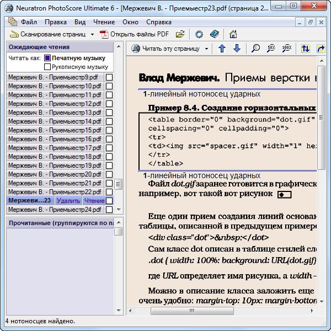Enable 'Рукописную музыку' checkbox
331x331 pixels.
coord(47,67)
